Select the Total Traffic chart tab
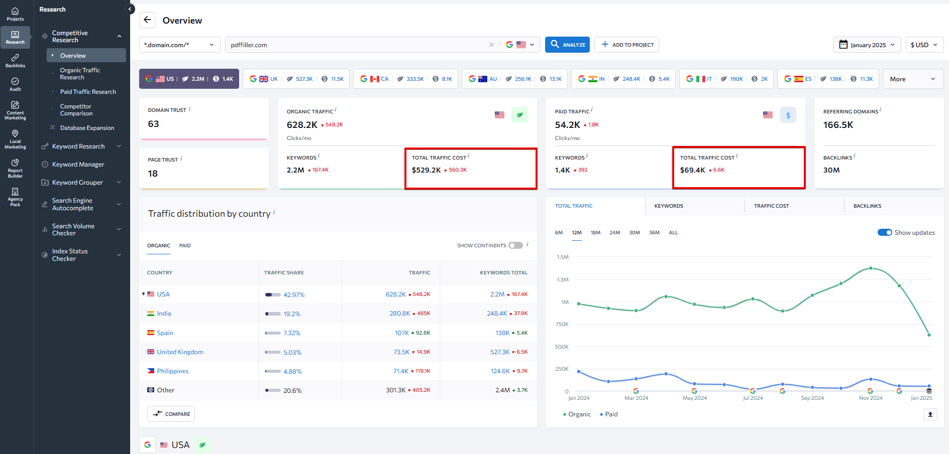Viewport: 949px width, 454px height. [595, 206]
